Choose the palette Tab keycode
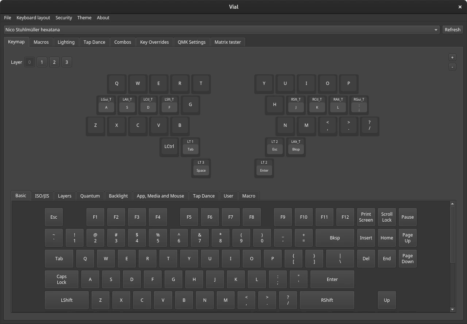Image resolution: width=467 pixels, height=324 pixels. point(59,259)
